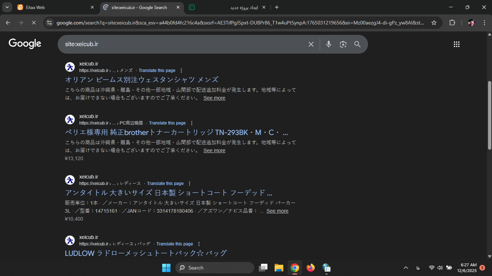This screenshot has height=276, width=492.
Task: Open a new browser tab
Action: click(x=276, y=7)
